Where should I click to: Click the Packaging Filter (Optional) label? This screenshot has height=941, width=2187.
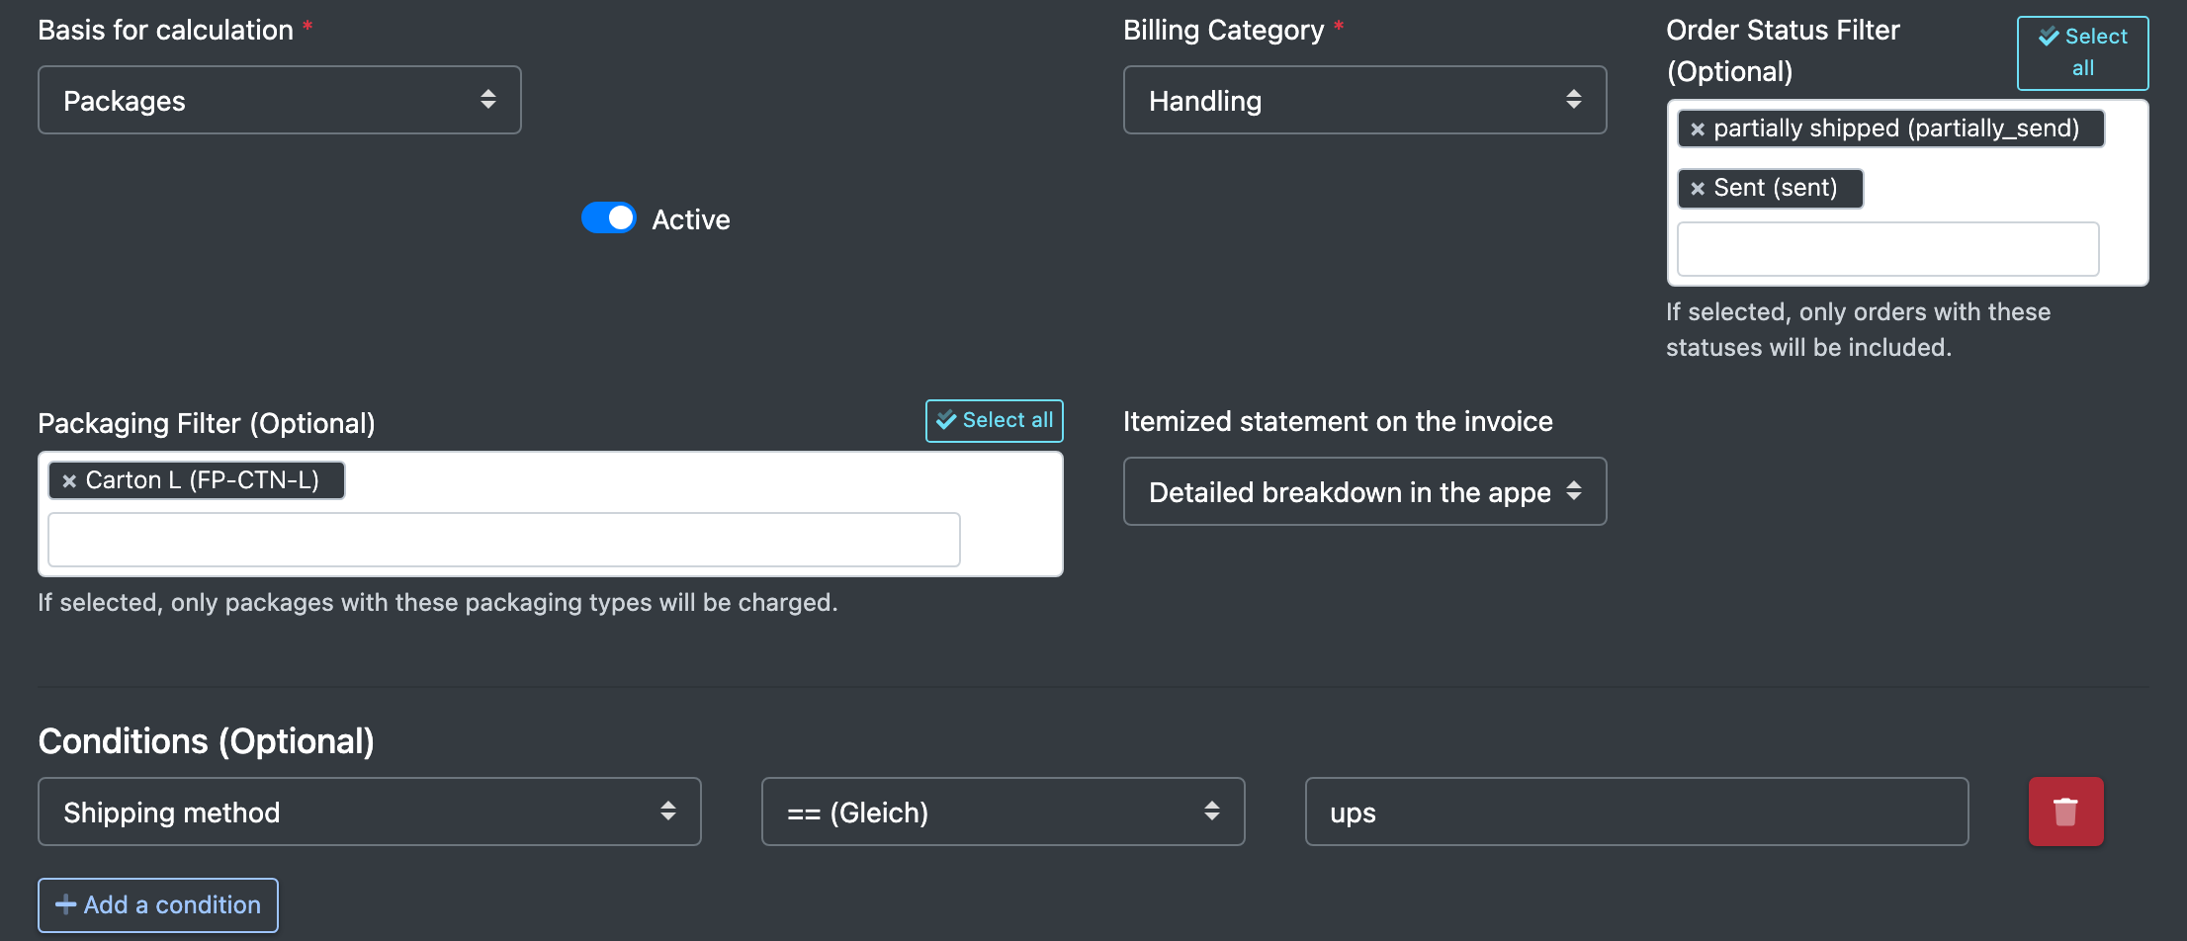tap(207, 424)
